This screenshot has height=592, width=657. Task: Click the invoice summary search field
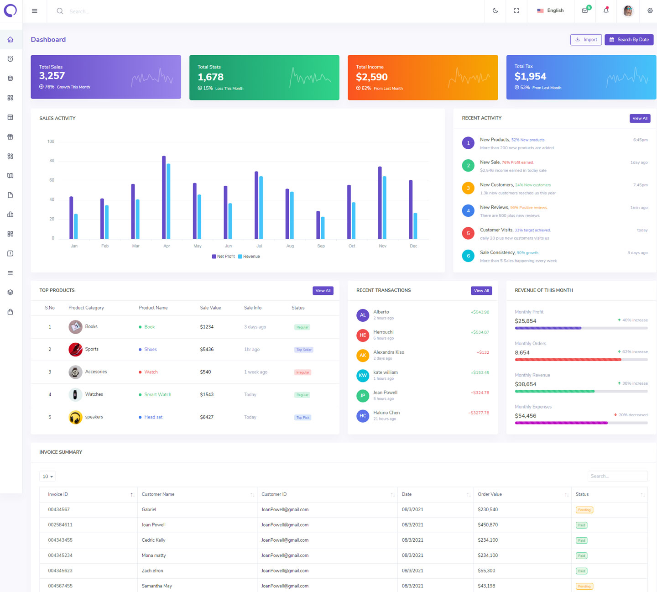(617, 476)
